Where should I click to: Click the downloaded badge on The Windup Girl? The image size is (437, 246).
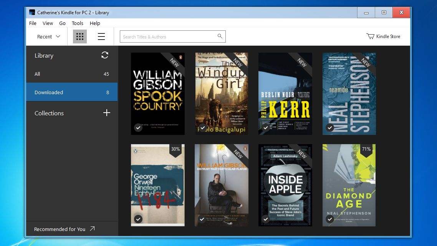pyautogui.click(x=202, y=127)
